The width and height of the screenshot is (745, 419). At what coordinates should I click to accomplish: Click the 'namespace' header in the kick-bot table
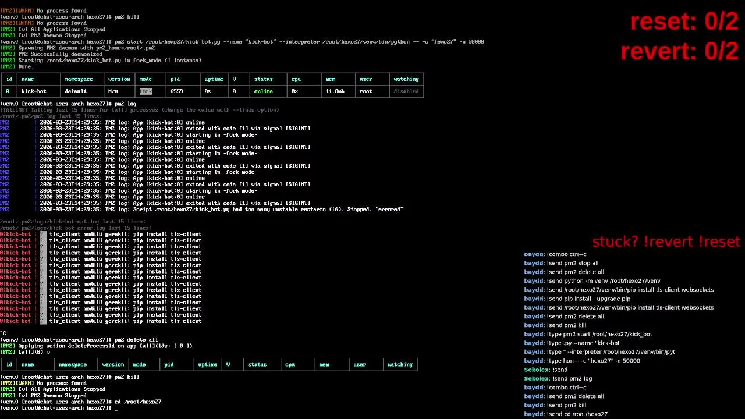pos(79,79)
